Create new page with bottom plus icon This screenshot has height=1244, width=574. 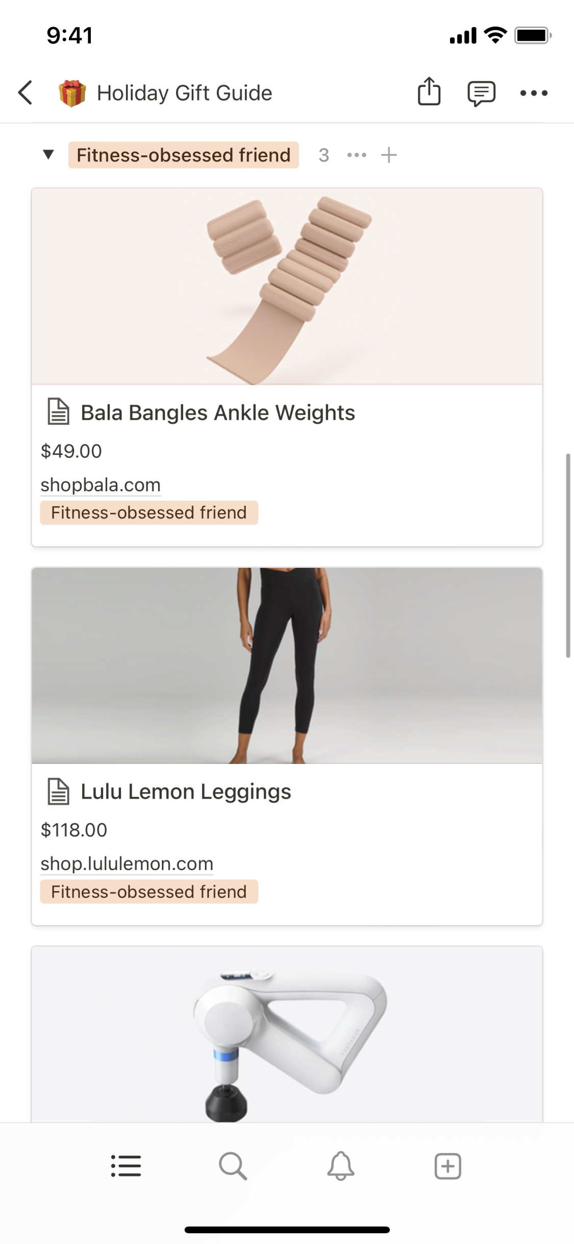click(447, 1166)
